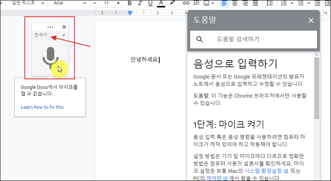Justify the text alignment

coord(255,3)
